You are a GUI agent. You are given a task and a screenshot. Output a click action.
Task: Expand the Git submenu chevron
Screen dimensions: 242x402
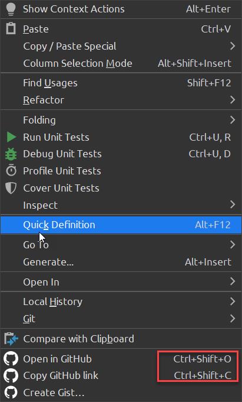[x=232, y=319]
